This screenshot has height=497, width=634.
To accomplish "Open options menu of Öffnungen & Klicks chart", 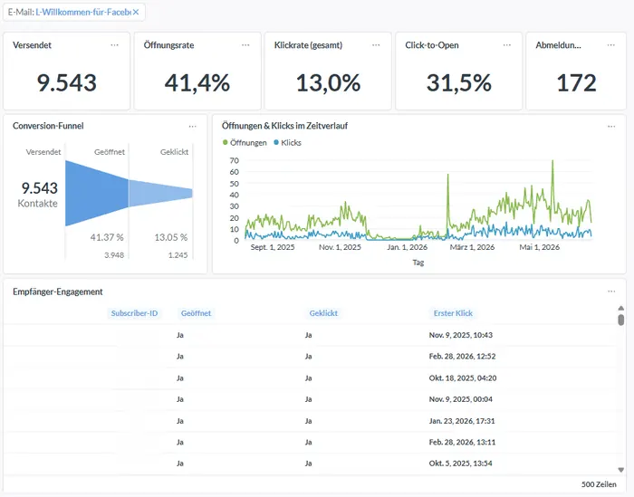I will pos(611,127).
